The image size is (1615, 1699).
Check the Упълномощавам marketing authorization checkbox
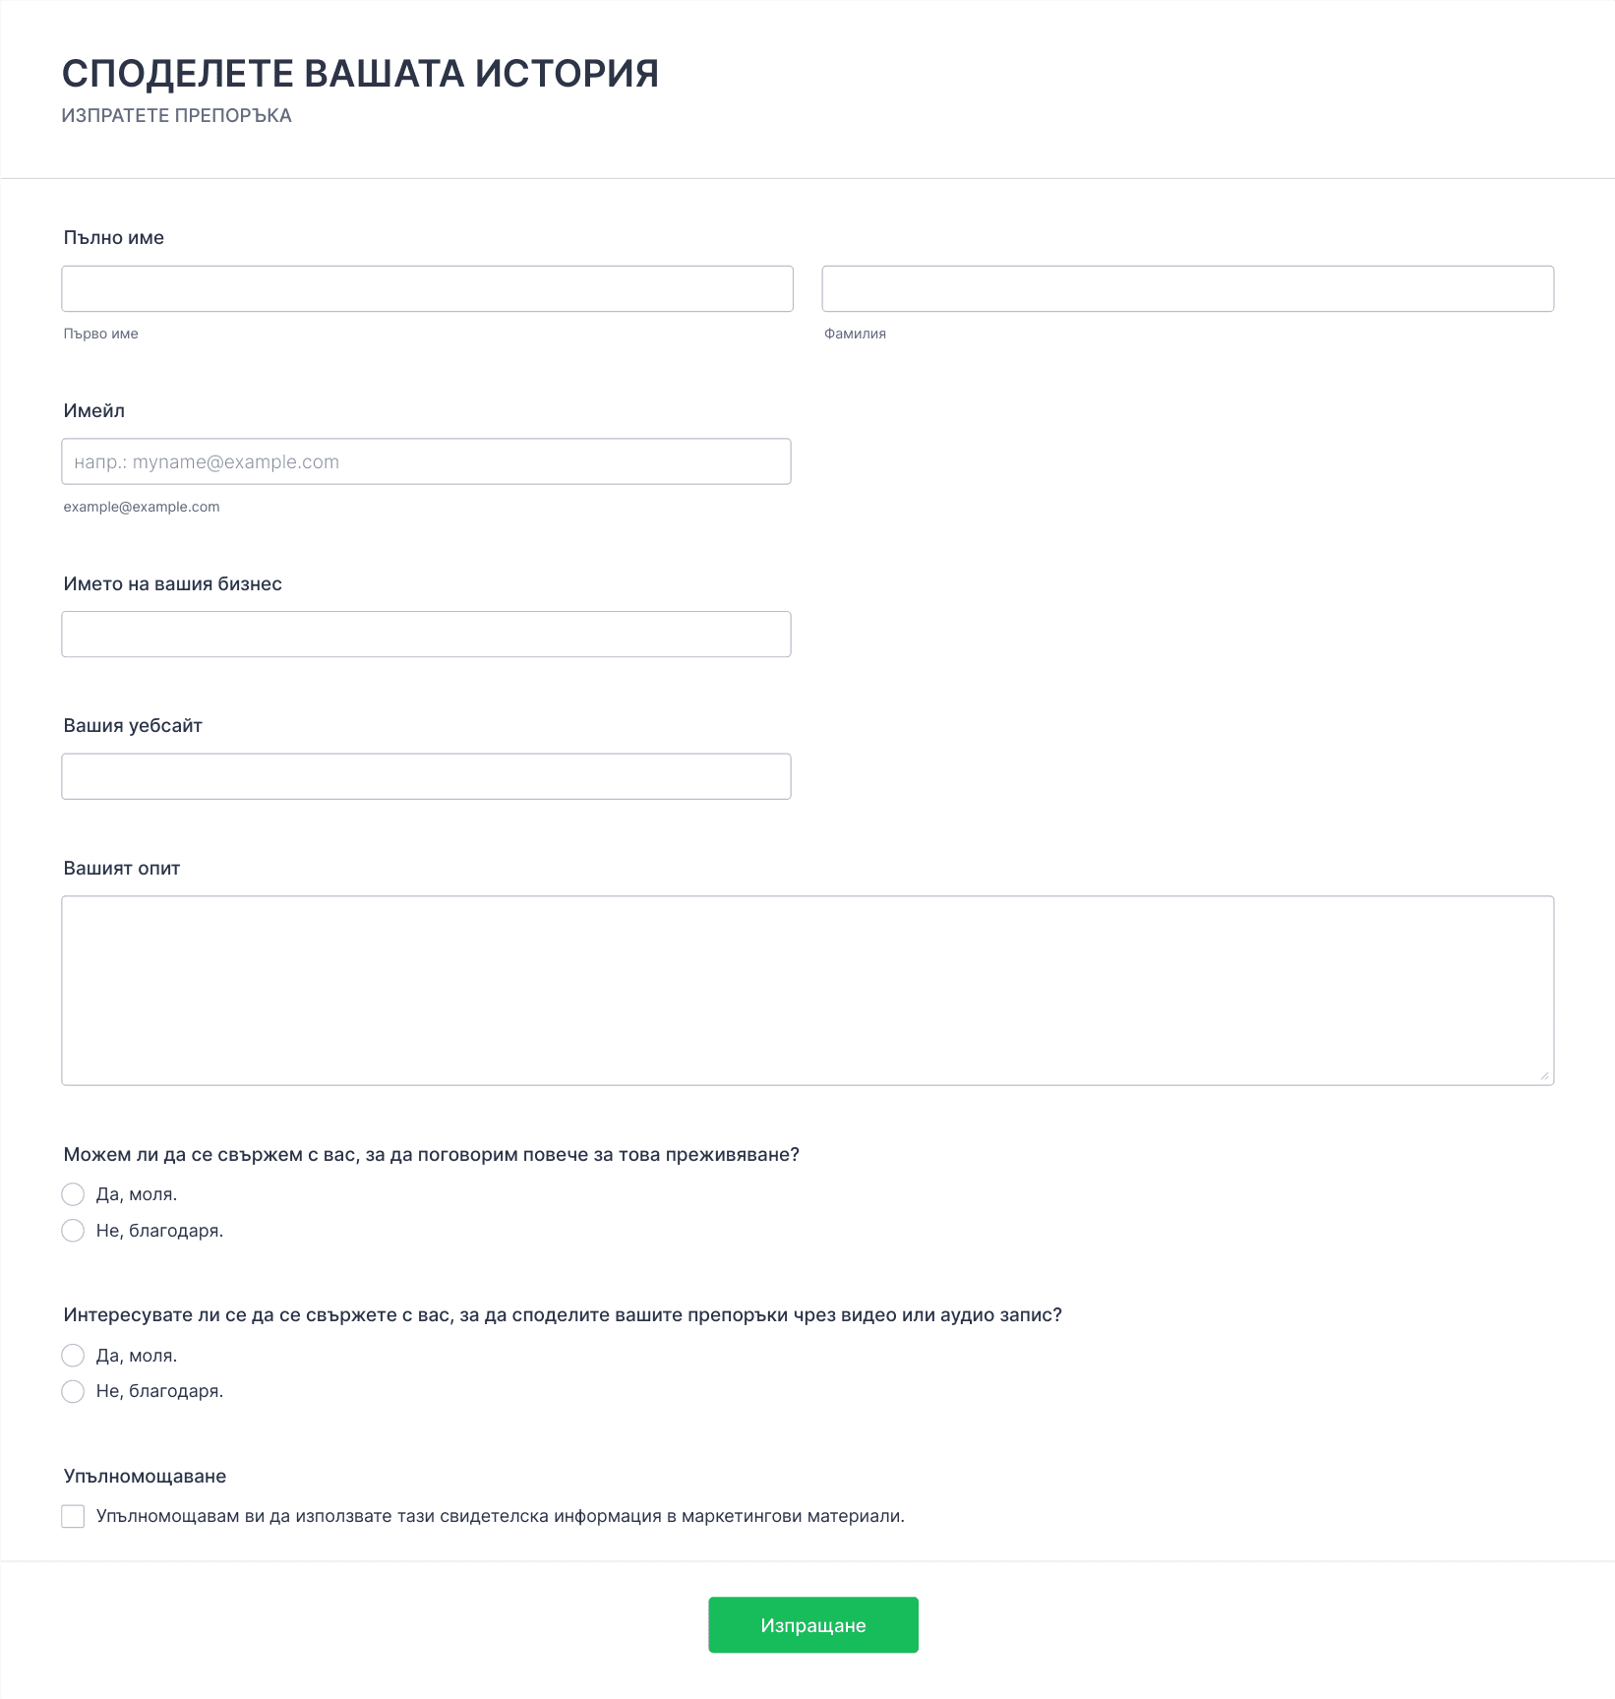73,1516
